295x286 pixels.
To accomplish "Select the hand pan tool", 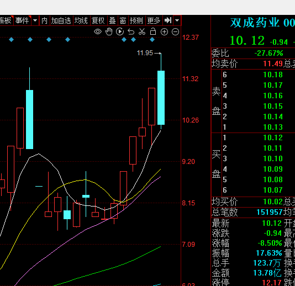I will pyautogui.click(x=109, y=31).
